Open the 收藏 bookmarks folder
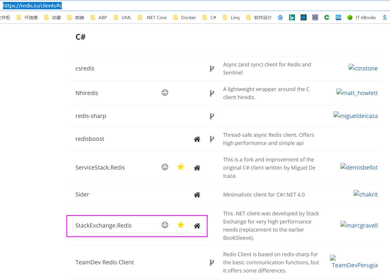Viewport: 390px width, 280px height. [52, 17]
